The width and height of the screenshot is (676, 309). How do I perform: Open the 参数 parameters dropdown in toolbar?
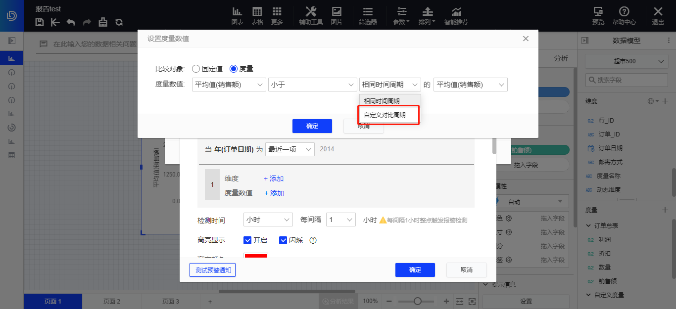pyautogui.click(x=401, y=15)
